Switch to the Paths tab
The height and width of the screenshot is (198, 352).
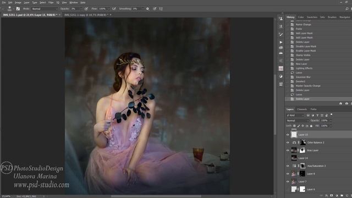point(313,109)
